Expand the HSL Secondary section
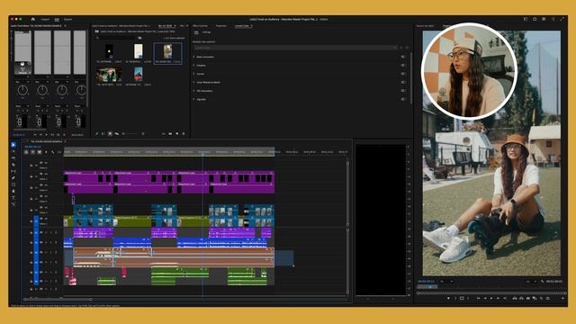 tap(194, 91)
